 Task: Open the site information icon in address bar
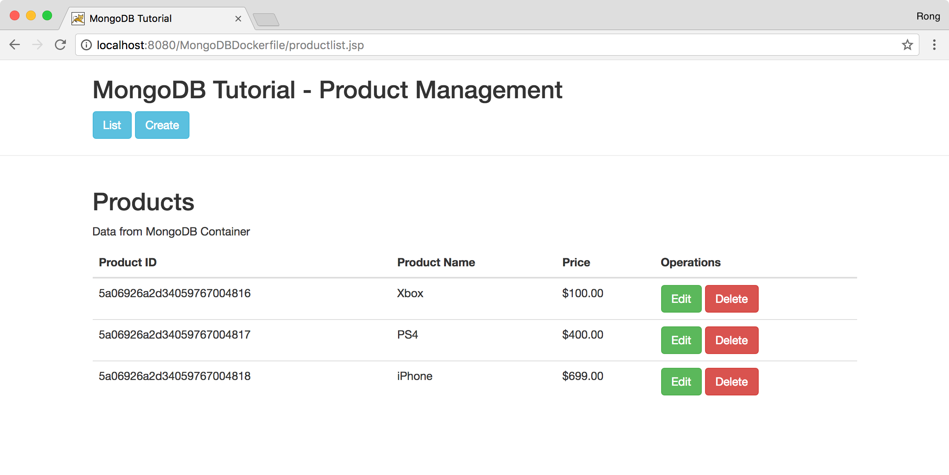tap(86, 45)
